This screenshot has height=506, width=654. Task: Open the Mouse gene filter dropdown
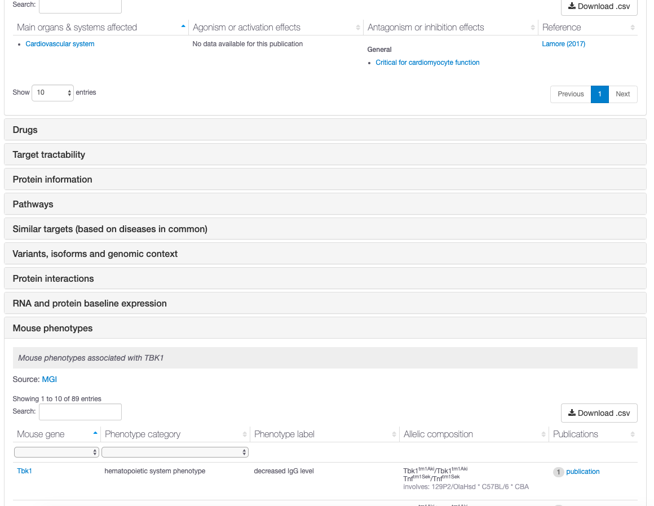coord(56,451)
